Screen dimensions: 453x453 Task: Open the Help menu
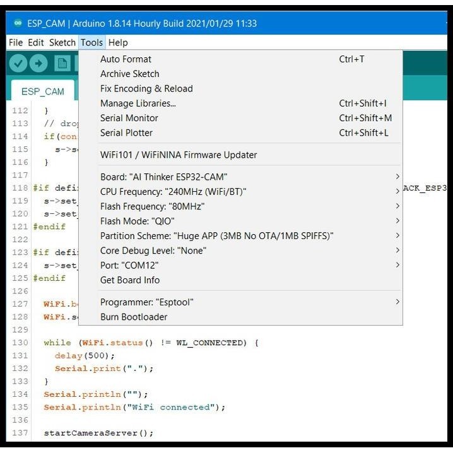pyautogui.click(x=117, y=42)
